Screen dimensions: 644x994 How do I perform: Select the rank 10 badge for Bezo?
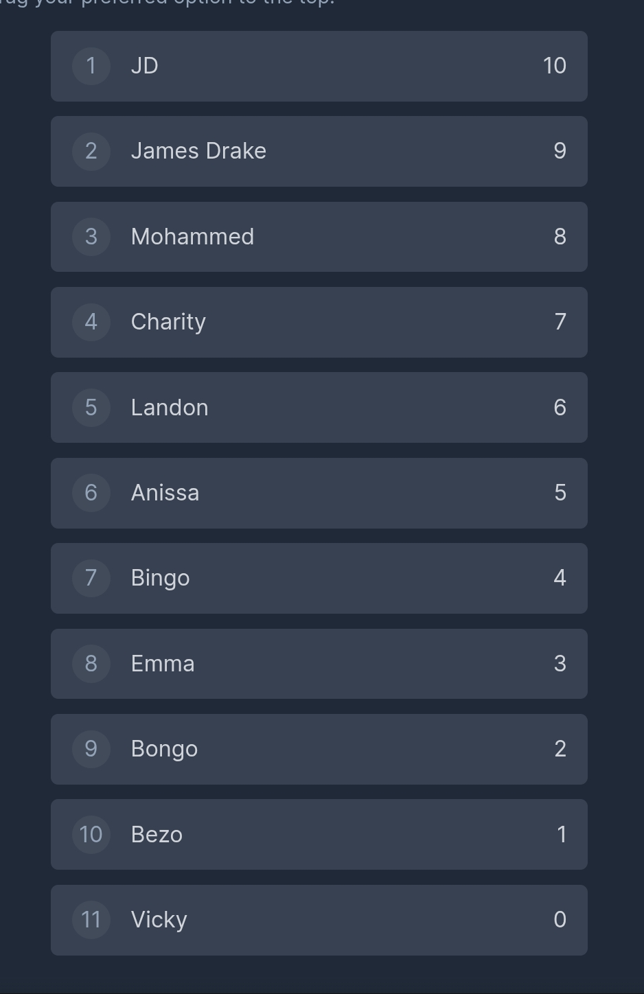[x=91, y=834]
